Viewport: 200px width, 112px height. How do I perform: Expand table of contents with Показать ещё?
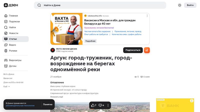click(x=57, y=97)
